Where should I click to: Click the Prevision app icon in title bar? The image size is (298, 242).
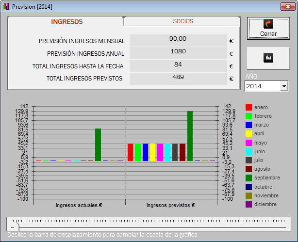6,6
